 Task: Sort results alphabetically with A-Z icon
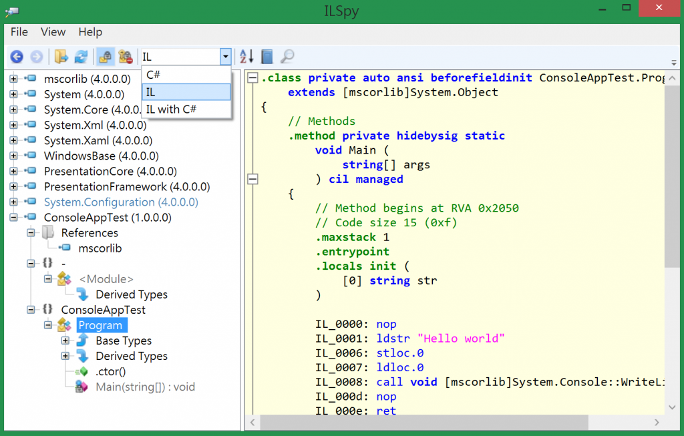tap(247, 57)
